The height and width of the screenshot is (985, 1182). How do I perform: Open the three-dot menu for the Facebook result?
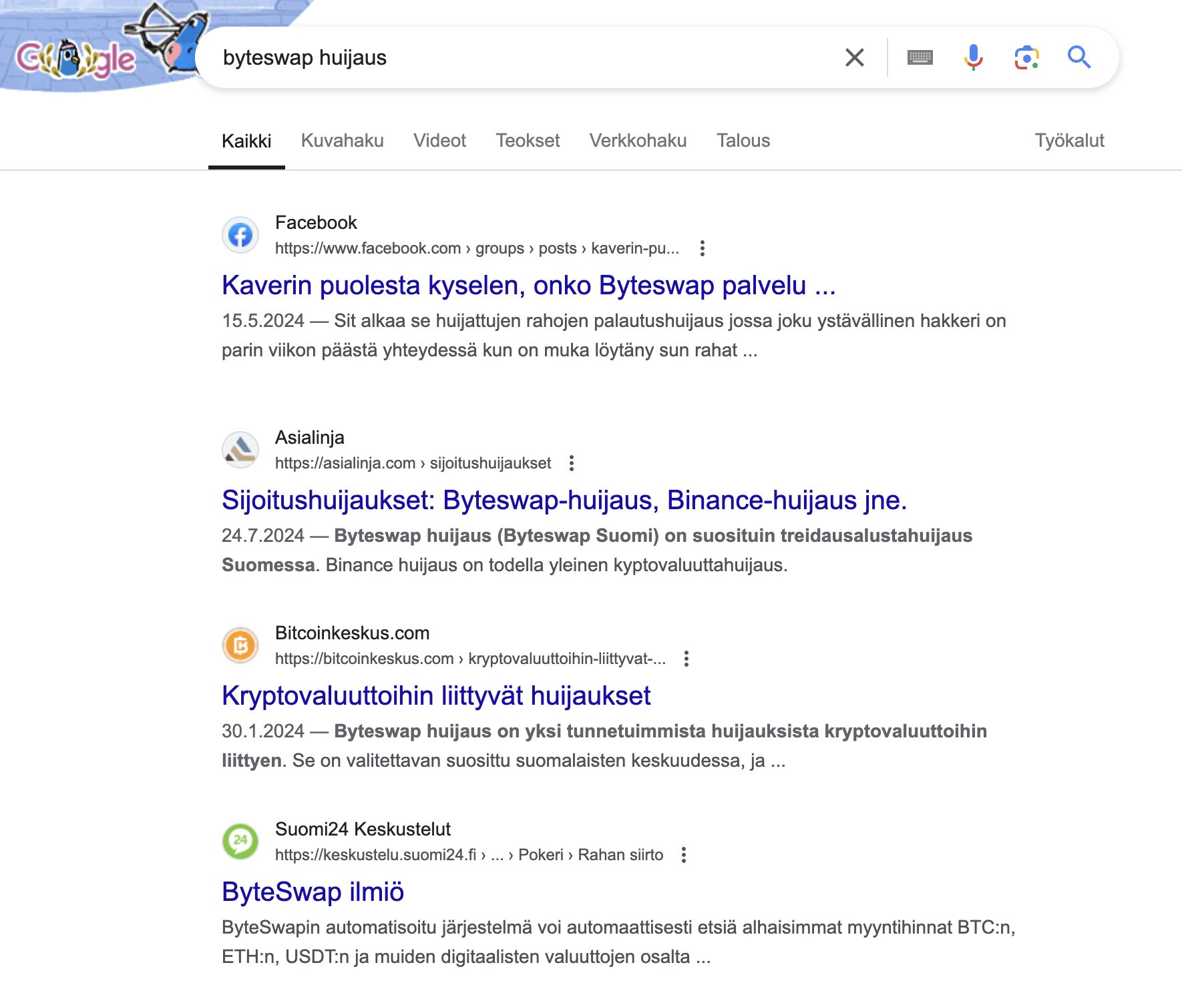coord(703,248)
